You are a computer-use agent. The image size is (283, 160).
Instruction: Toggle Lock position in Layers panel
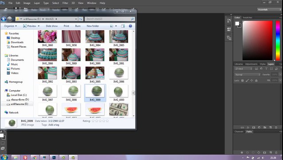pyautogui.click(x=252, y=80)
